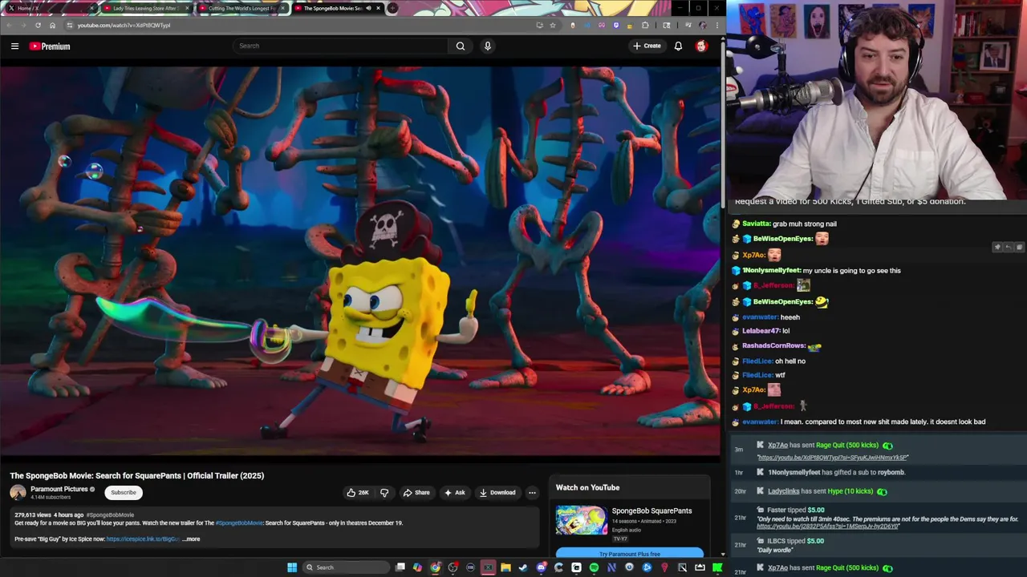
Task: Click the video title text
Action: tap(137, 475)
